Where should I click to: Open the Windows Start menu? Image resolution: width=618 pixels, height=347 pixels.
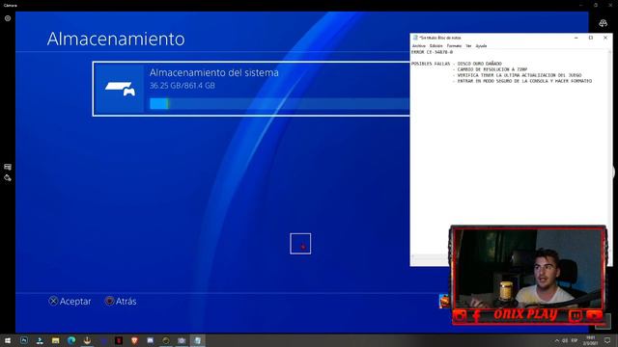pos(8,340)
